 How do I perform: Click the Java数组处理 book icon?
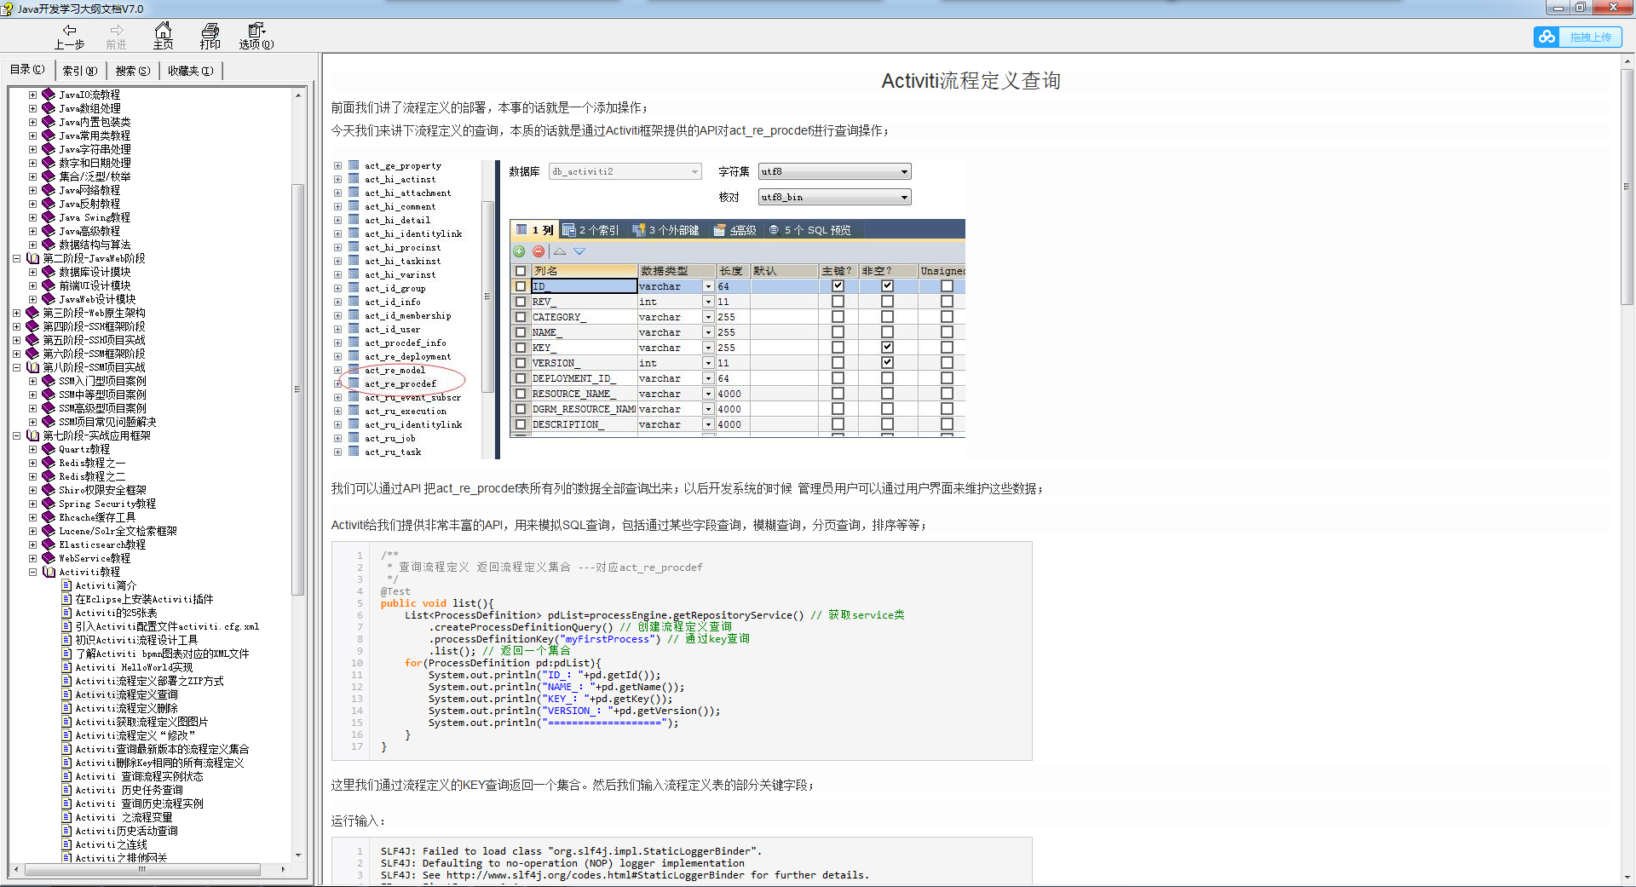point(49,108)
